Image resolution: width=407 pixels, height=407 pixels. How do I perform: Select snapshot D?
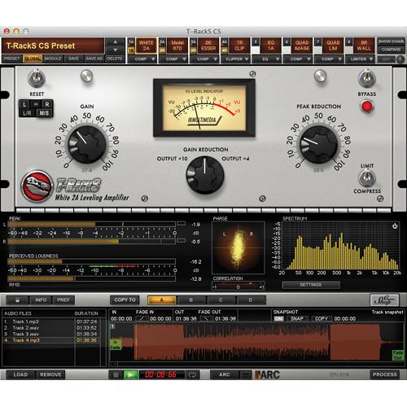tap(251, 300)
